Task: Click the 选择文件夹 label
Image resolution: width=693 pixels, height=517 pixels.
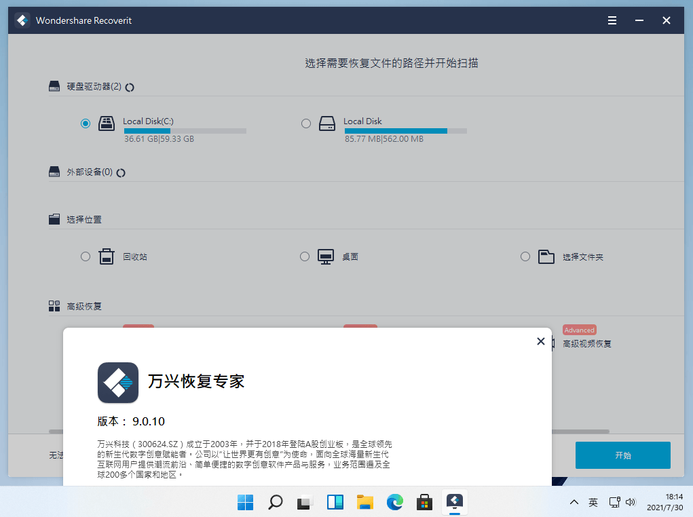Action: click(x=582, y=256)
